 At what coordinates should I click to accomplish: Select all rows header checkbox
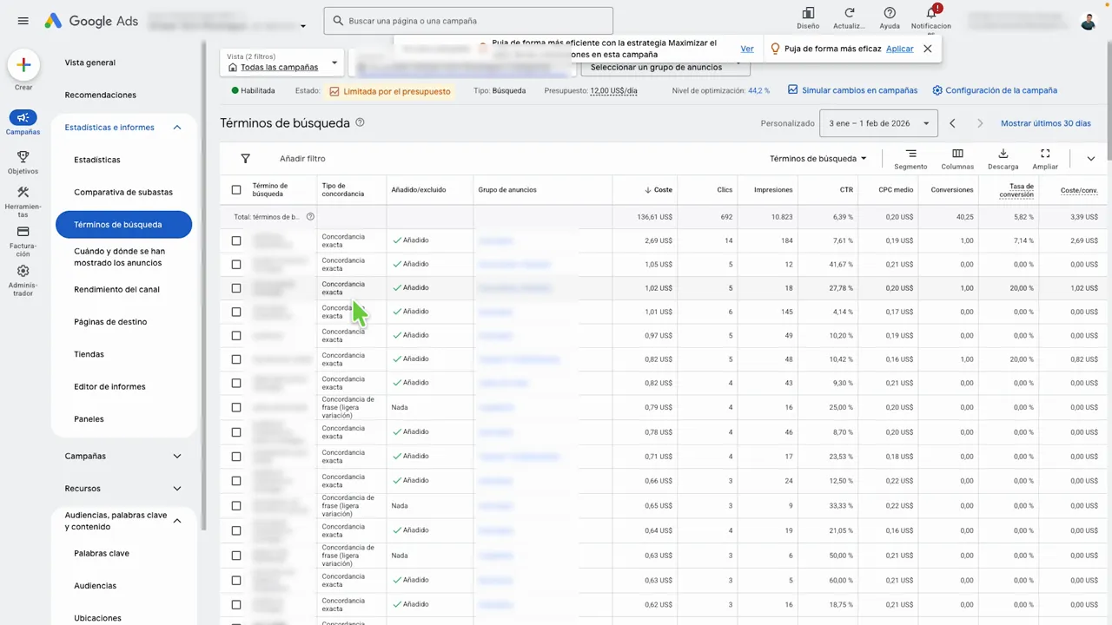tap(236, 189)
